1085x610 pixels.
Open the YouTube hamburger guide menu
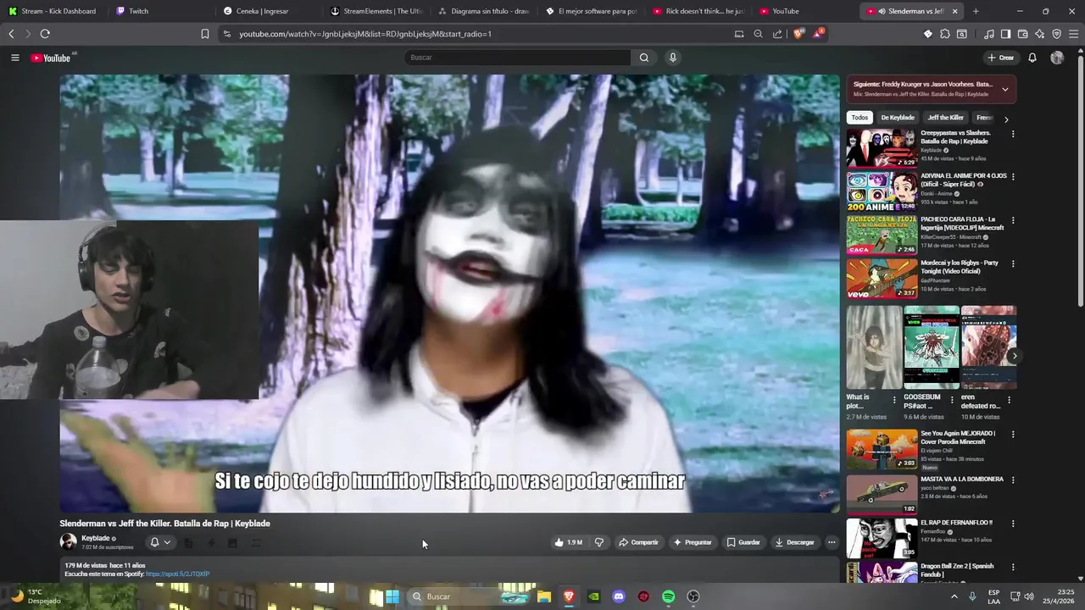(14, 58)
